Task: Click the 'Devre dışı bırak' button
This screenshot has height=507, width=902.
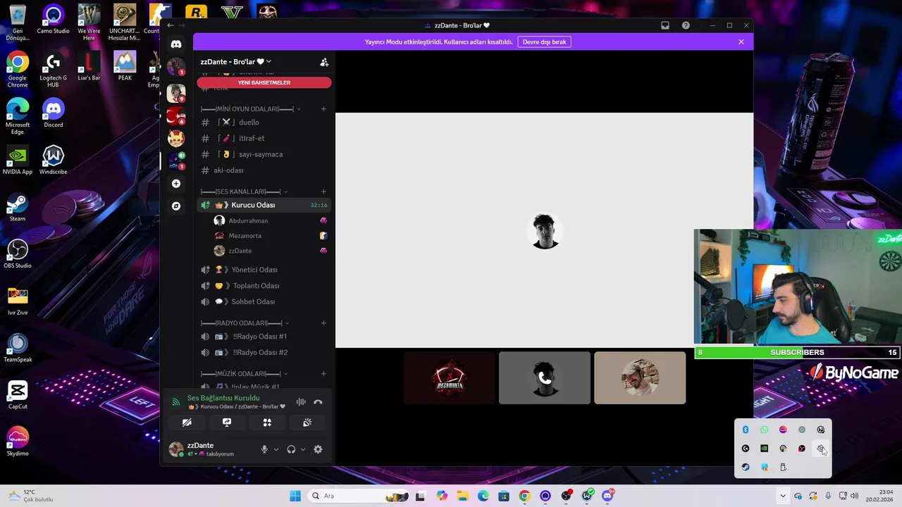Action: tap(544, 42)
